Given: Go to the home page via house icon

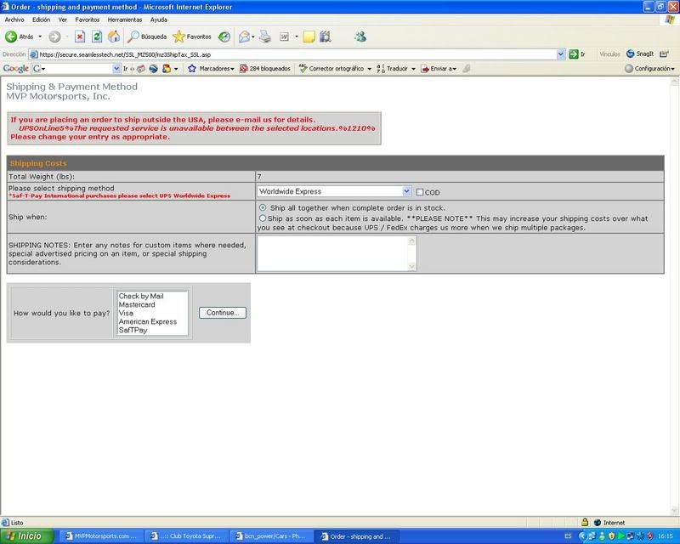Looking at the screenshot, I should (114, 37).
